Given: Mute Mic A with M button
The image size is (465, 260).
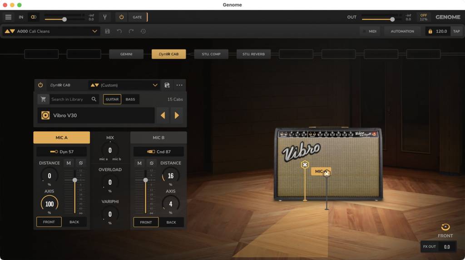Looking at the screenshot, I should (69, 163).
